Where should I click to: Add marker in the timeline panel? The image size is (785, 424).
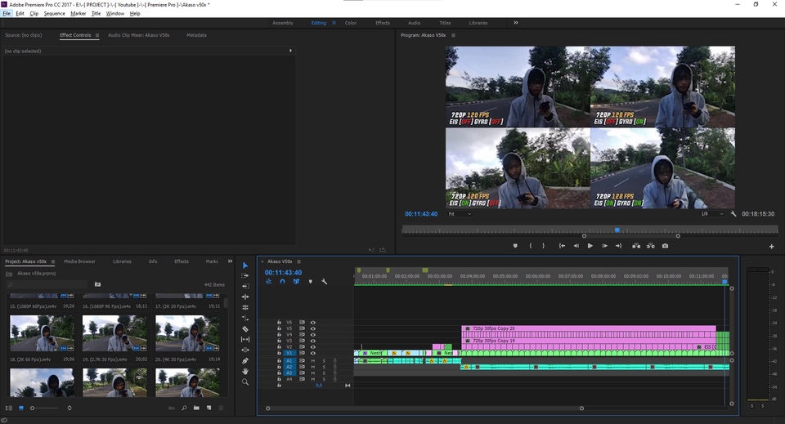pos(311,282)
